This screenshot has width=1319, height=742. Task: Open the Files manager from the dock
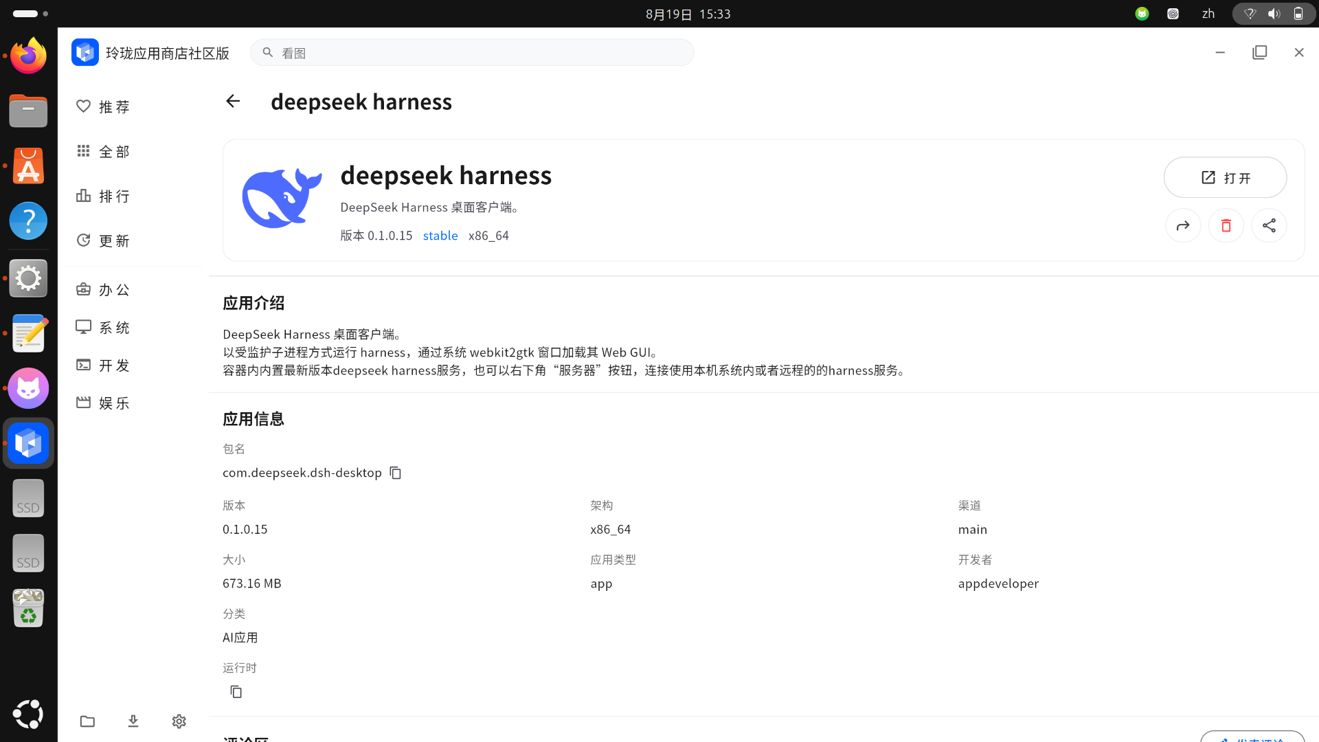pyautogui.click(x=28, y=111)
